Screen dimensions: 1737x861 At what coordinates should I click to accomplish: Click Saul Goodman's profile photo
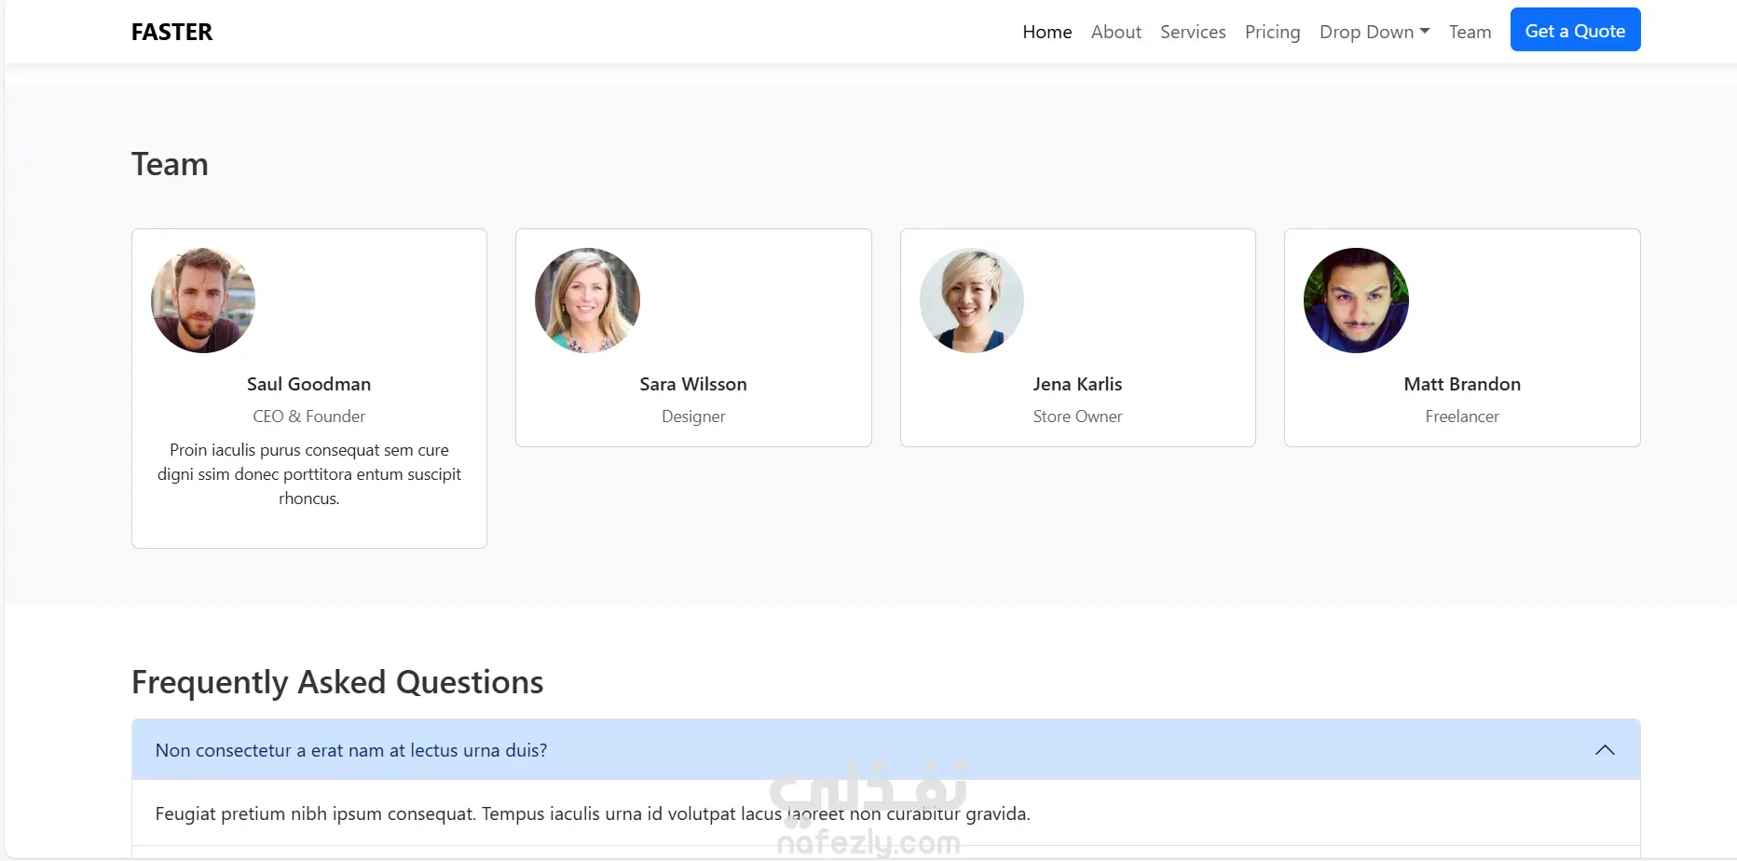203,300
